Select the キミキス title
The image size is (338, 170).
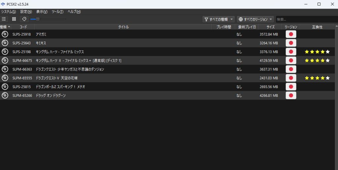[41, 43]
